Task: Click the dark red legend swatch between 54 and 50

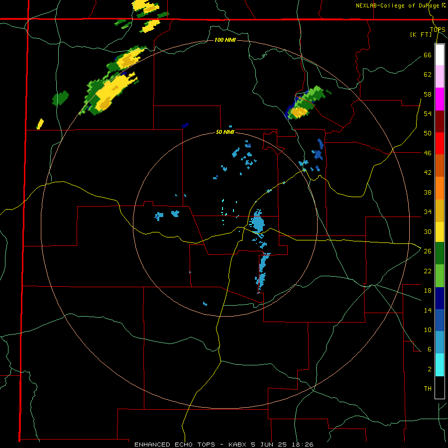Action: pyautogui.click(x=440, y=121)
